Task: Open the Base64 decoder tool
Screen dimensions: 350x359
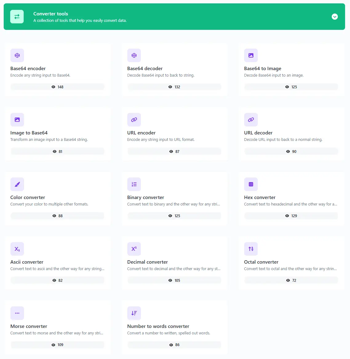Action: 145,69
